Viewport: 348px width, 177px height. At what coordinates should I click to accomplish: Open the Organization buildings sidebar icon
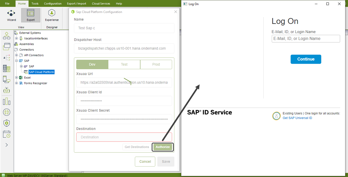pos(7,68)
